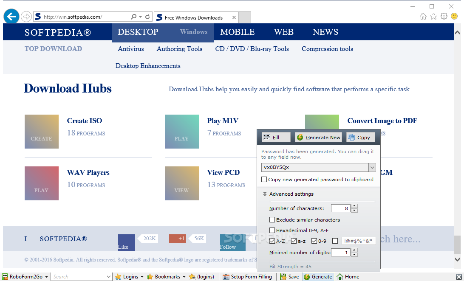This screenshot has width=464, height=281.
Task: Click the Generate New password button
Action: tap(318, 137)
